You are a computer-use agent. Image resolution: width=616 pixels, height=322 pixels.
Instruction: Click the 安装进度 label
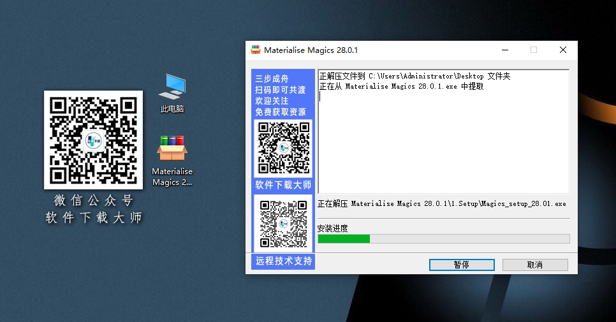332,228
